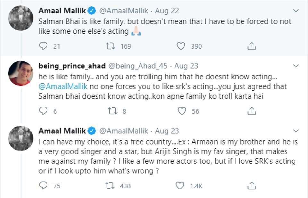
Task: Open the dropdown on Amaal Mallik's Aug 23 tweet
Action: [x=295, y=131]
